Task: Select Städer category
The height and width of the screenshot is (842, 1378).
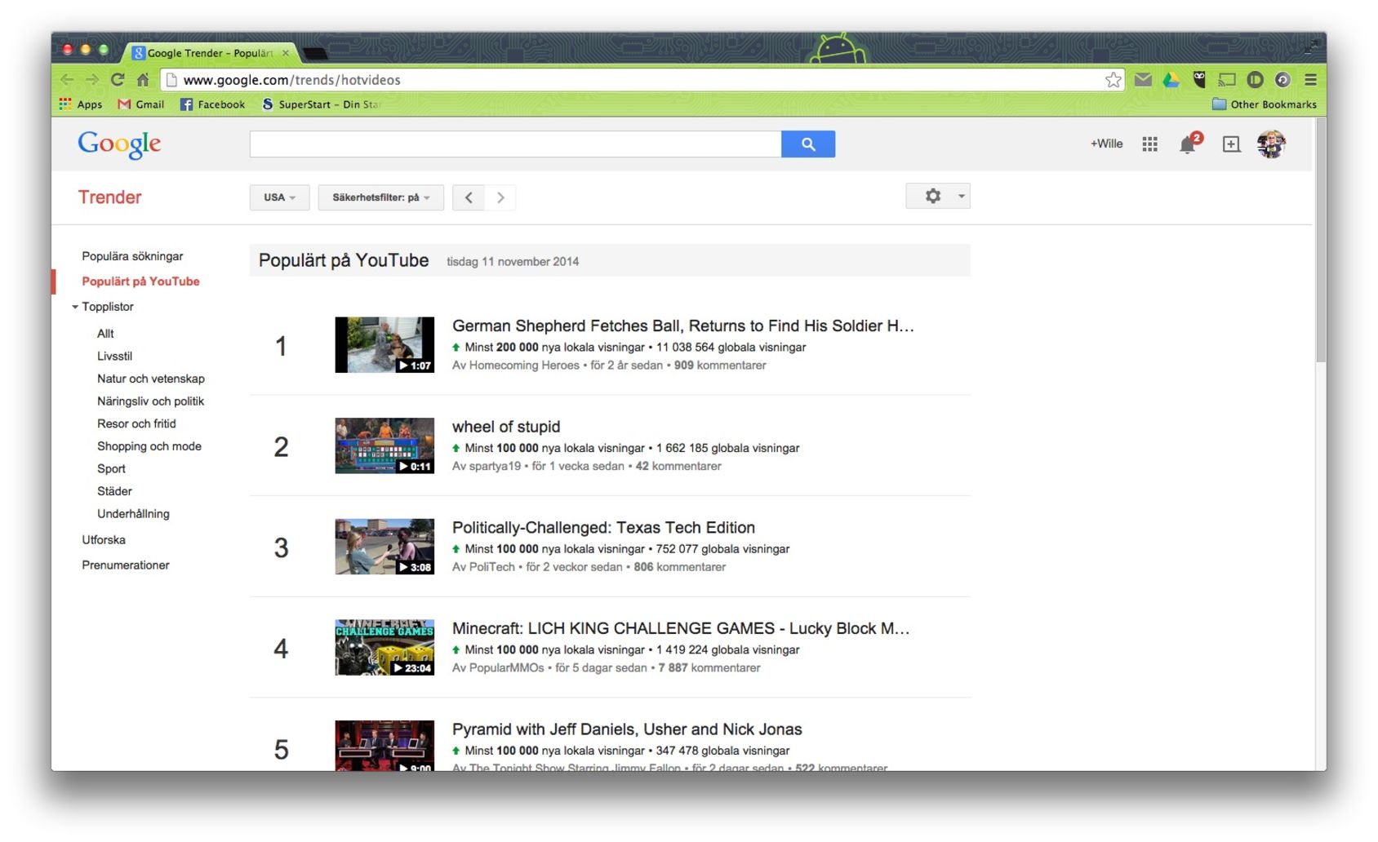Action: pos(114,491)
